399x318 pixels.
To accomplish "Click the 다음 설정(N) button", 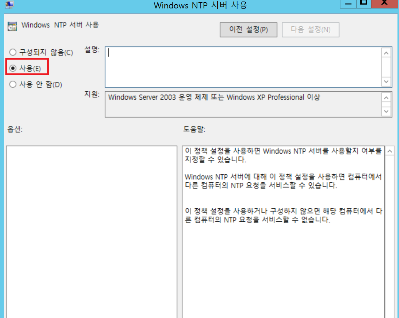I will tap(310, 30).
